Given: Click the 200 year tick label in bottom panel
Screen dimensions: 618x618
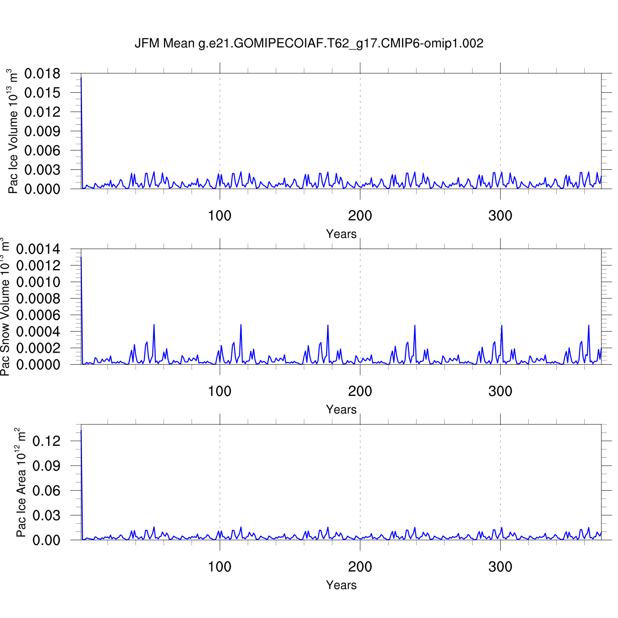Looking at the screenshot, I should point(360,567).
